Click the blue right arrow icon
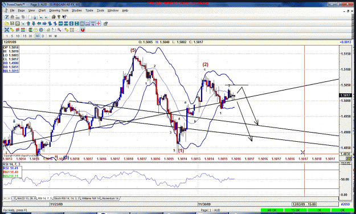Image resolution: width=356 pixels, height=214 pixels. (x=44, y=23)
